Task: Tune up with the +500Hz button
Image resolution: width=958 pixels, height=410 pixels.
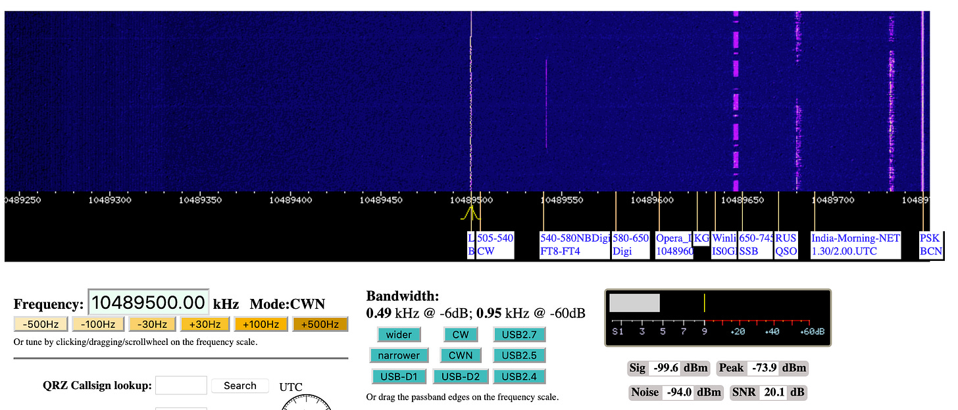Action: tap(320, 324)
